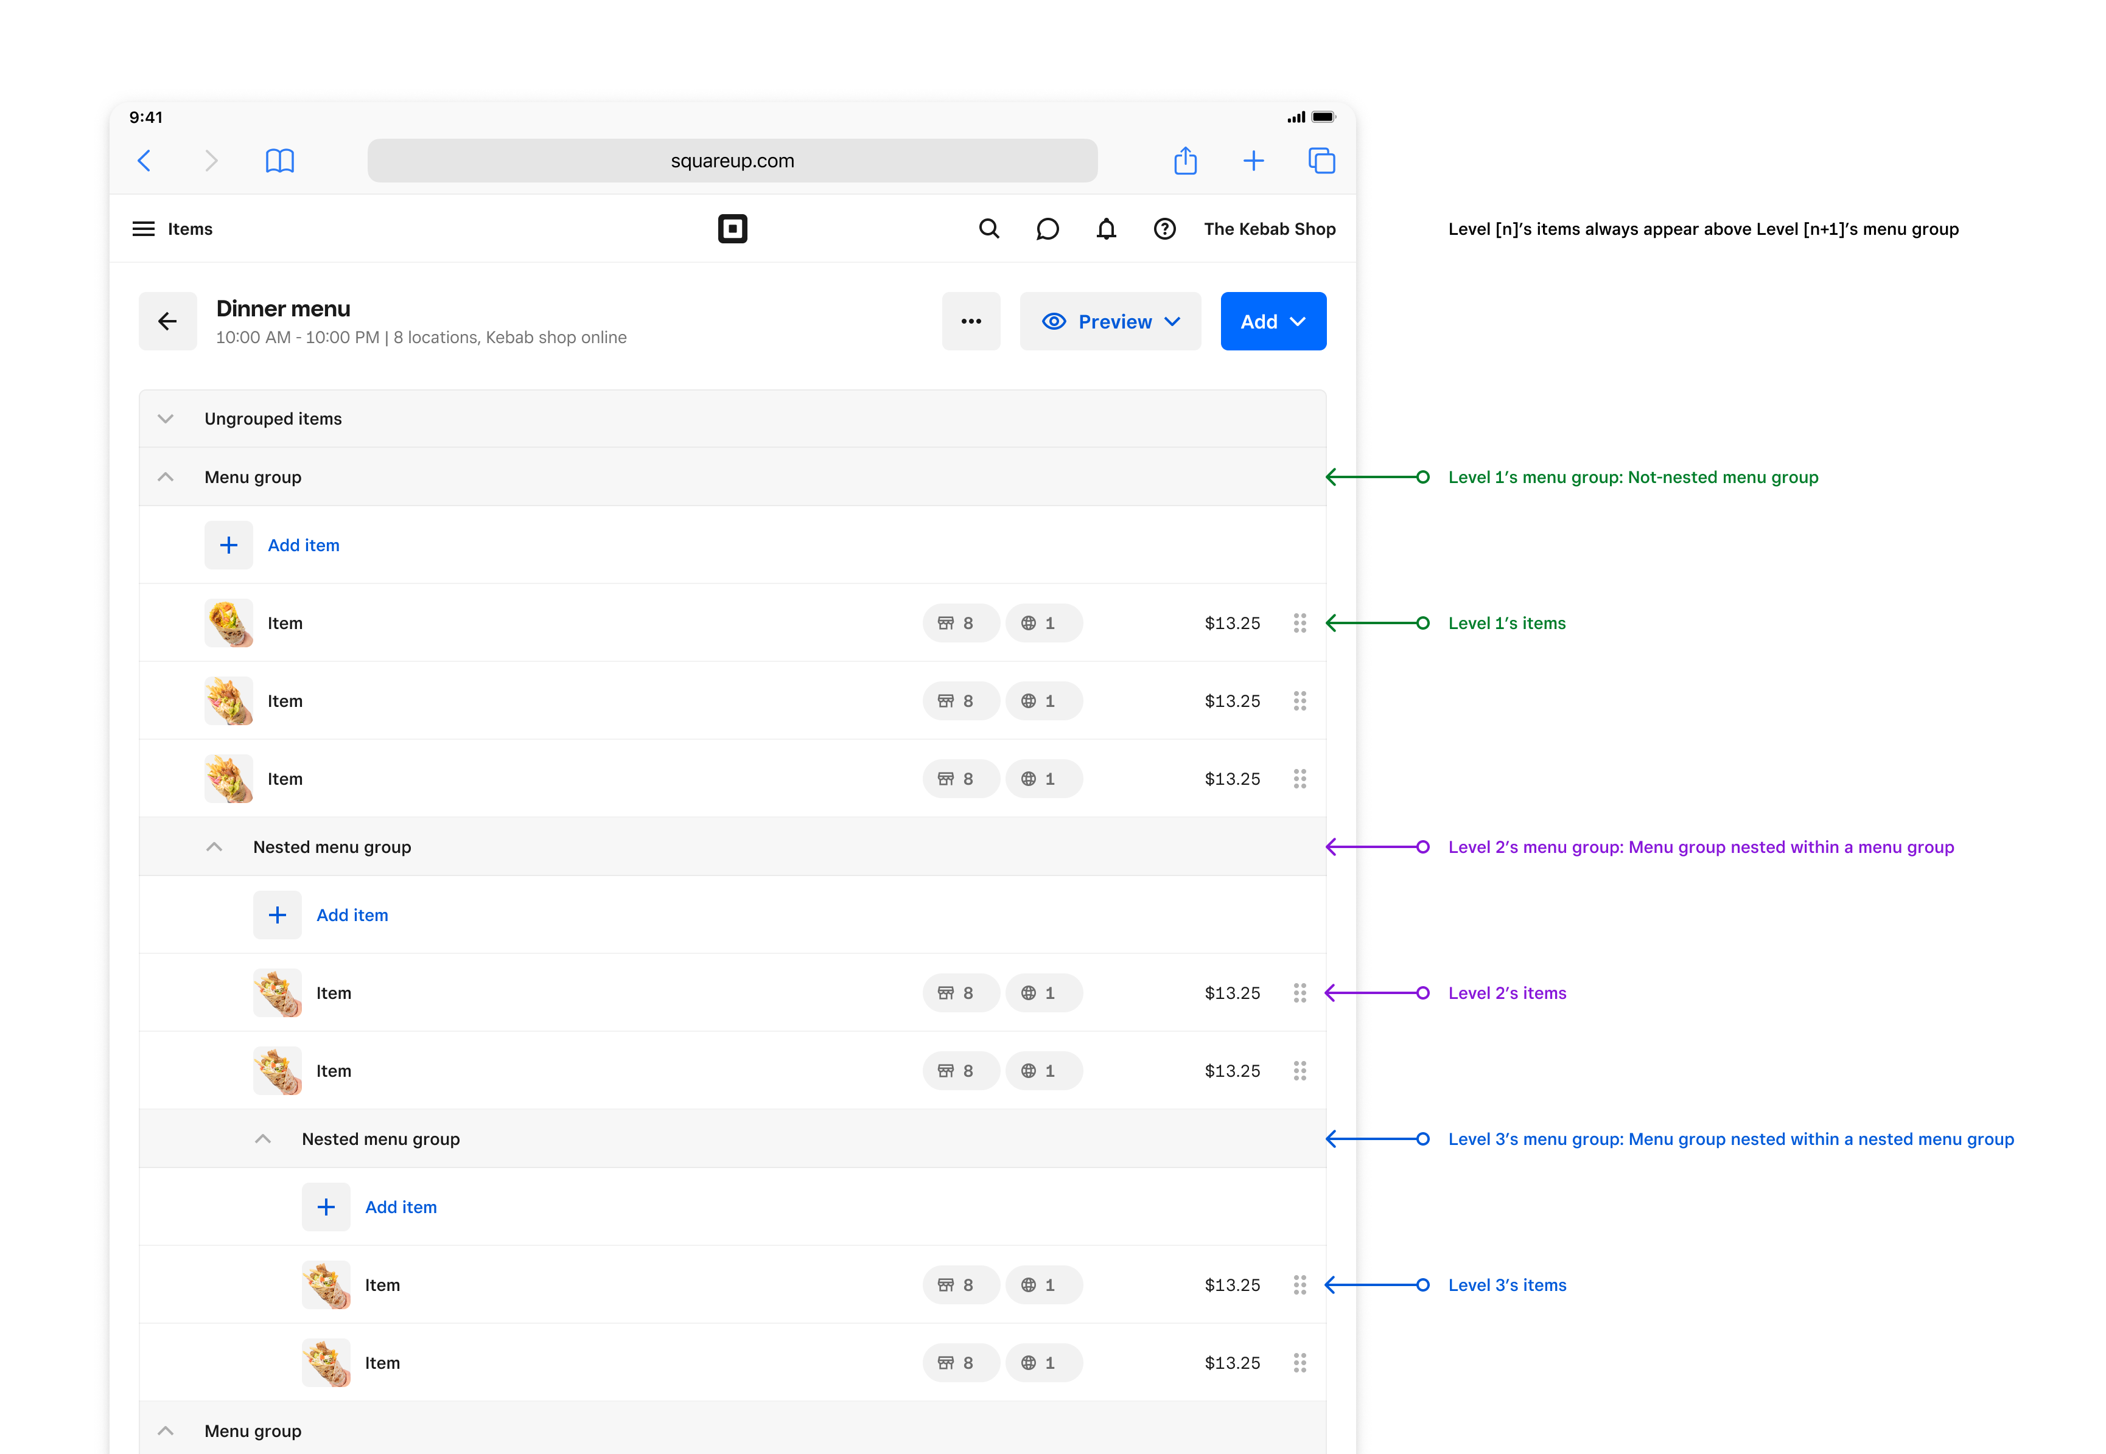
Task: Go back with the Dinner menu arrow
Action: click(x=167, y=322)
